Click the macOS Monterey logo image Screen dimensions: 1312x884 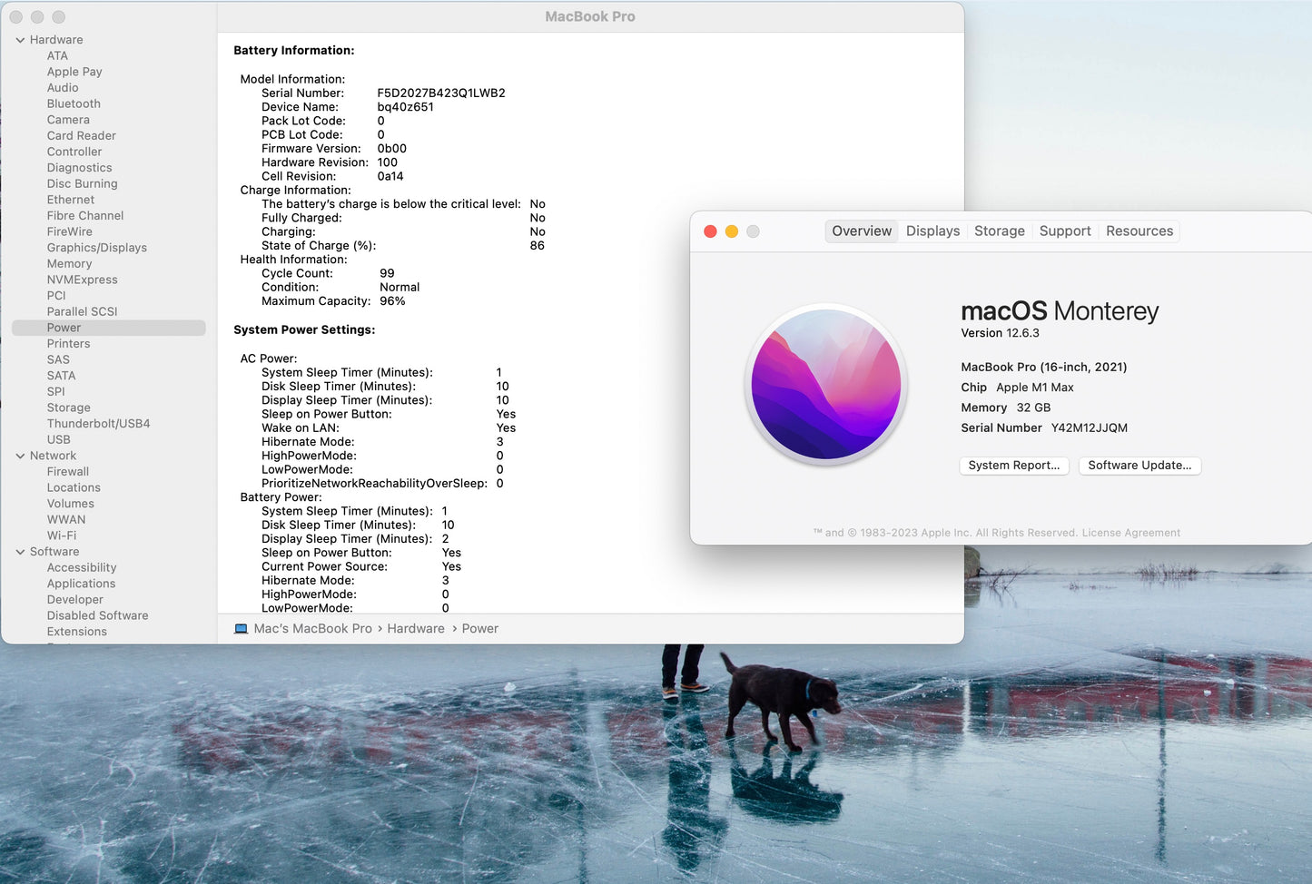pos(825,384)
